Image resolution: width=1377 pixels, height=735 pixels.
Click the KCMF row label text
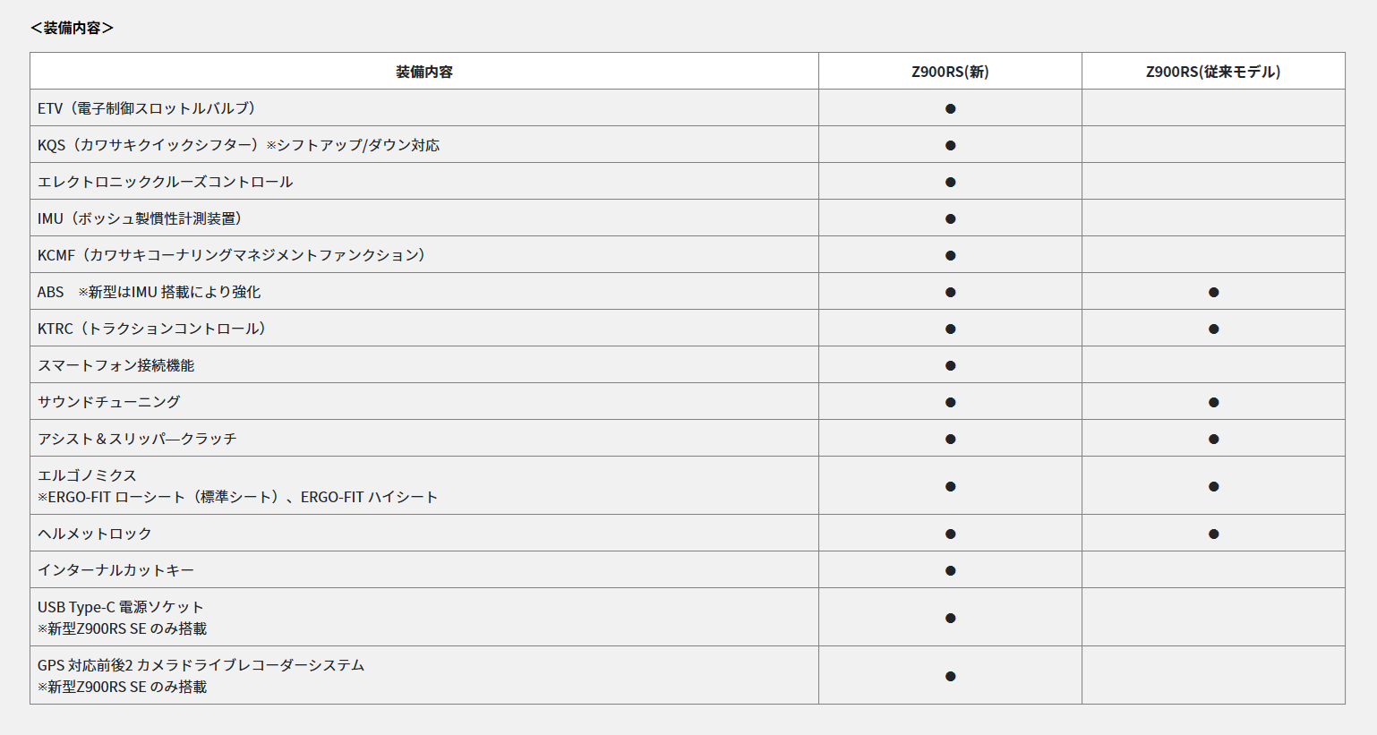(x=232, y=255)
